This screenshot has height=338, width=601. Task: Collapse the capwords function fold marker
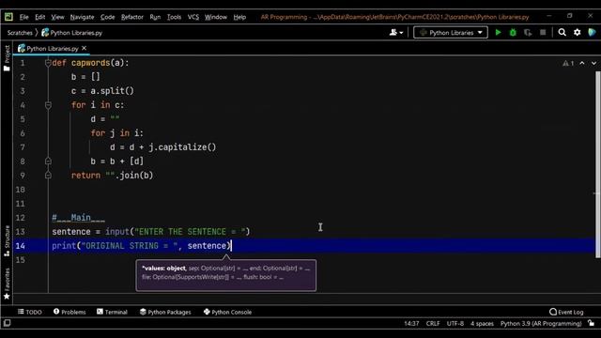(x=48, y=63)
